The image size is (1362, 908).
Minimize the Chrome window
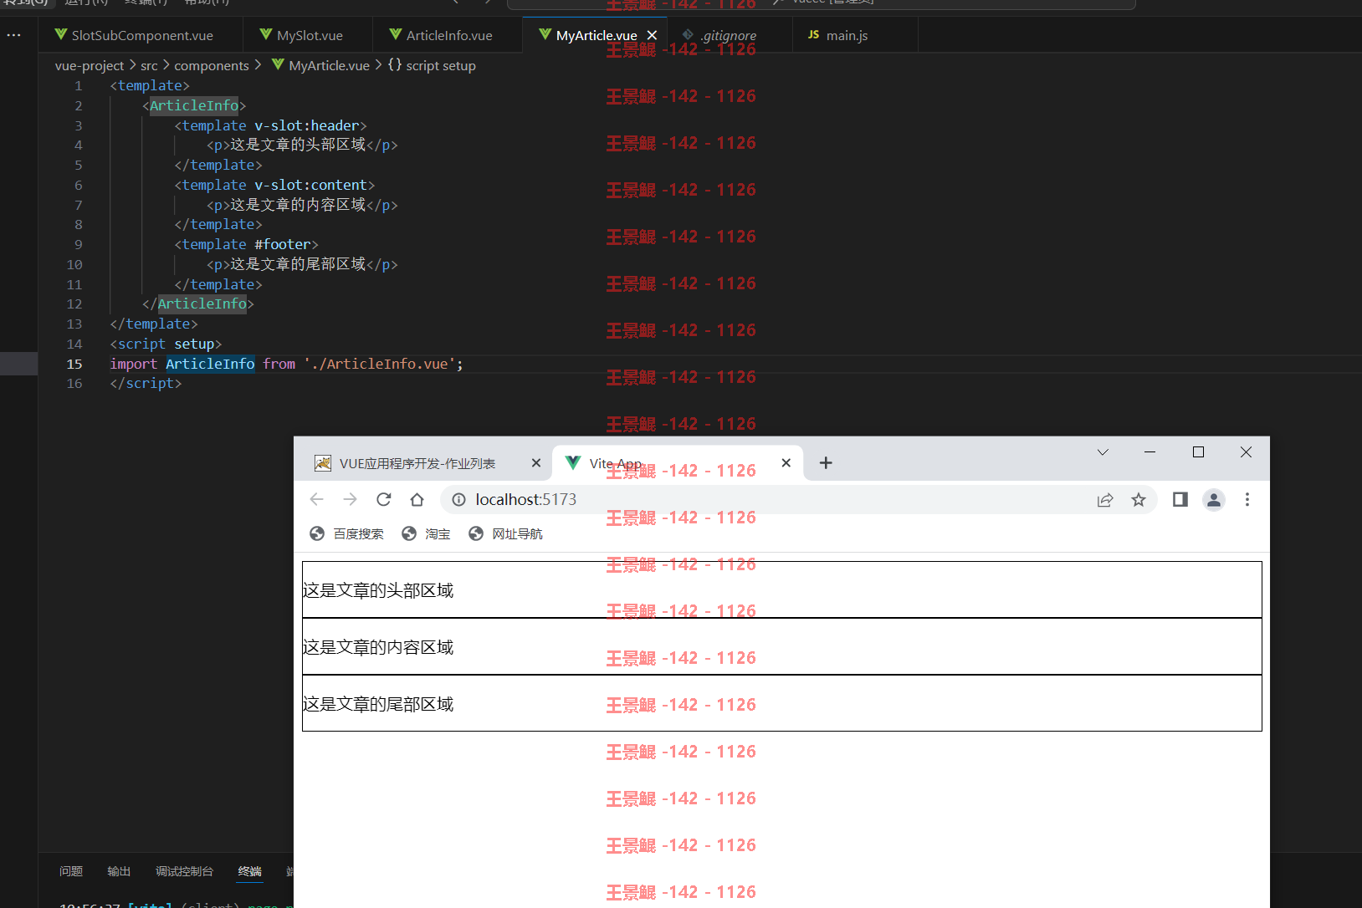point(1150,451)
